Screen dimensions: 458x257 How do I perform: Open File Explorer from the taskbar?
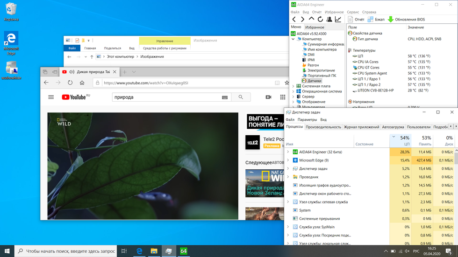[154, 251]
